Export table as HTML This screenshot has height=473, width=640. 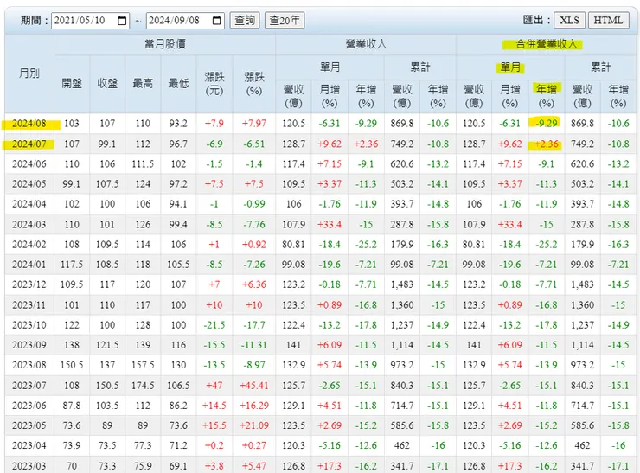pos(608,20)
